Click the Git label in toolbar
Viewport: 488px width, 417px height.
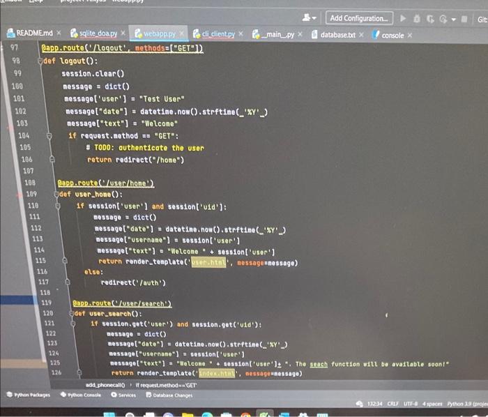click(482, 20)
